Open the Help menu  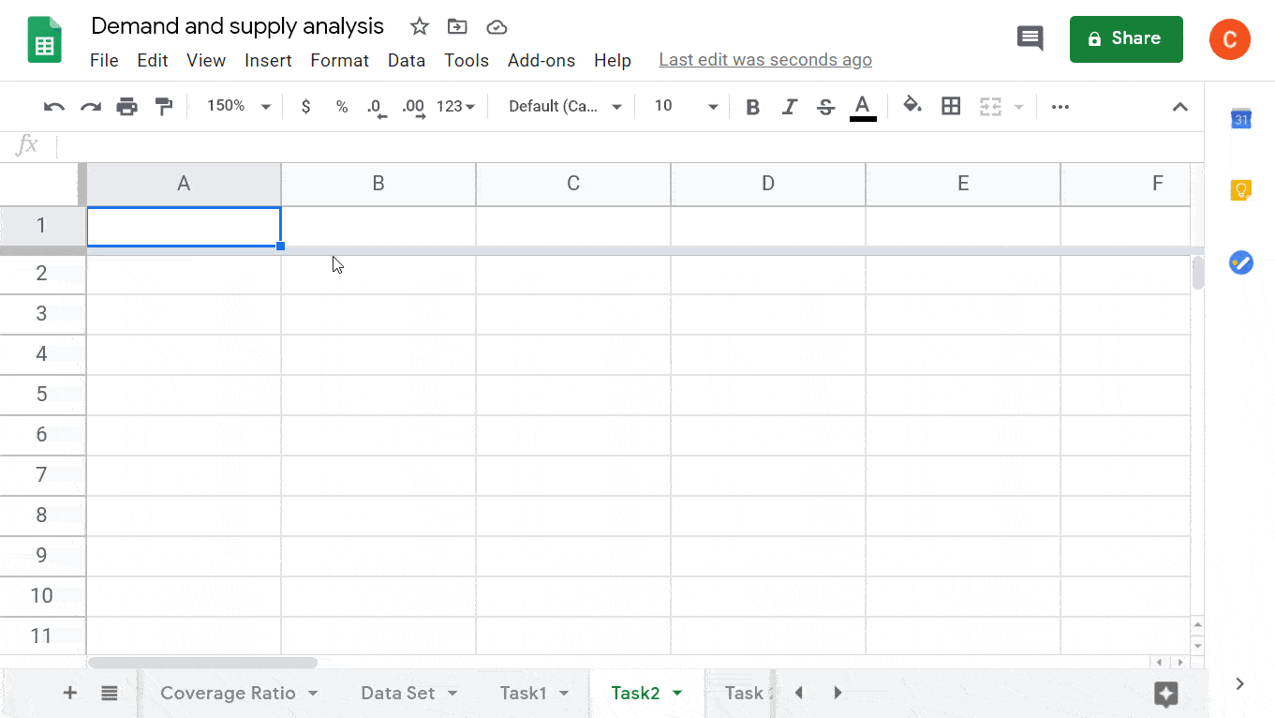click(613, 60)
